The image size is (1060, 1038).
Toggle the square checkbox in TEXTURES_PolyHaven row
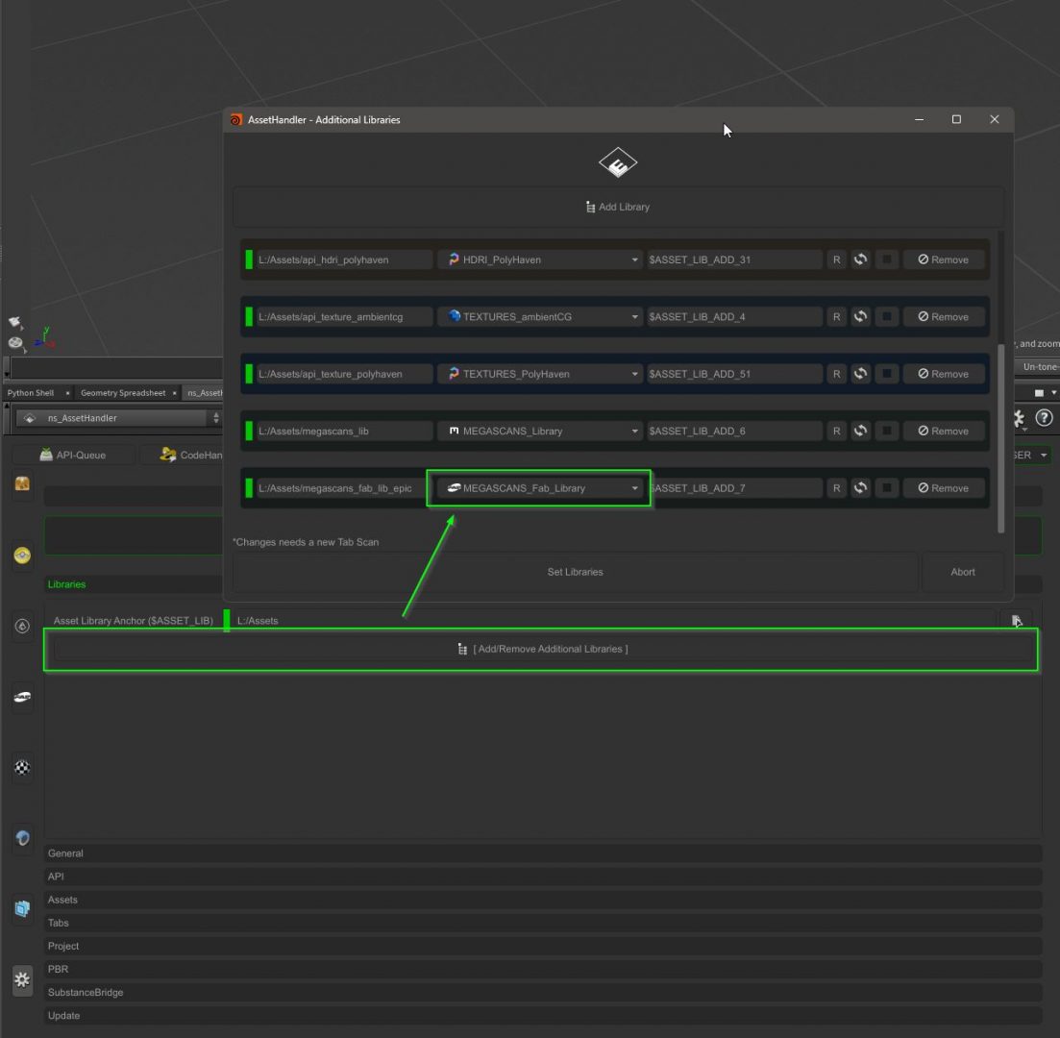click(x=886, y=374)
